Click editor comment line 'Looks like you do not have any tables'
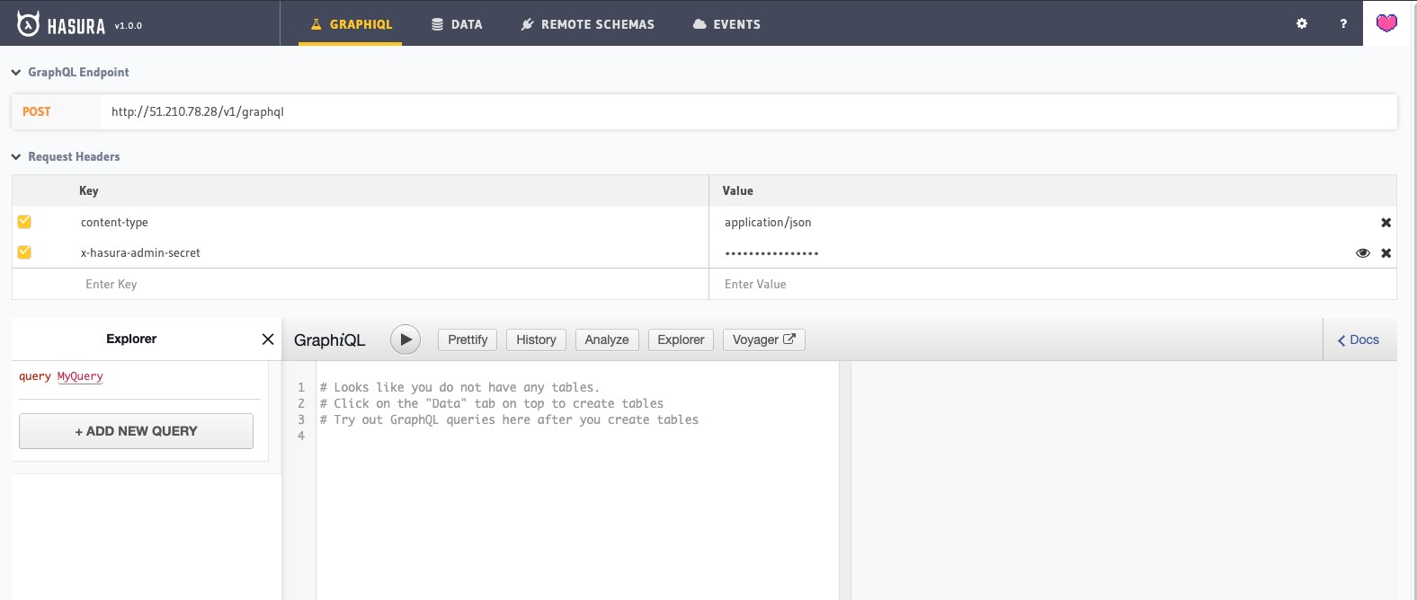Screen dimensions: 1417x600 click(x=459, y=387)
